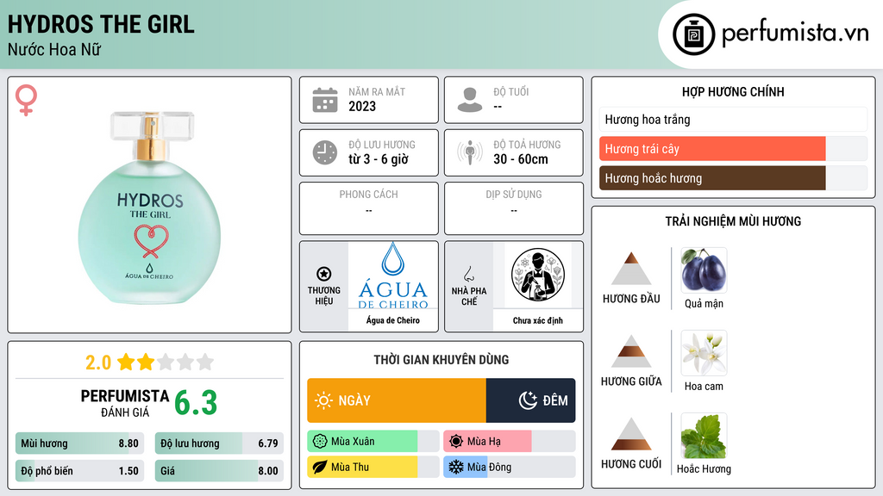Click the star badge icon above Thương hiệu
Image resolution: width=883 pixels, height=496 pixels.
(x=324, y=274)
